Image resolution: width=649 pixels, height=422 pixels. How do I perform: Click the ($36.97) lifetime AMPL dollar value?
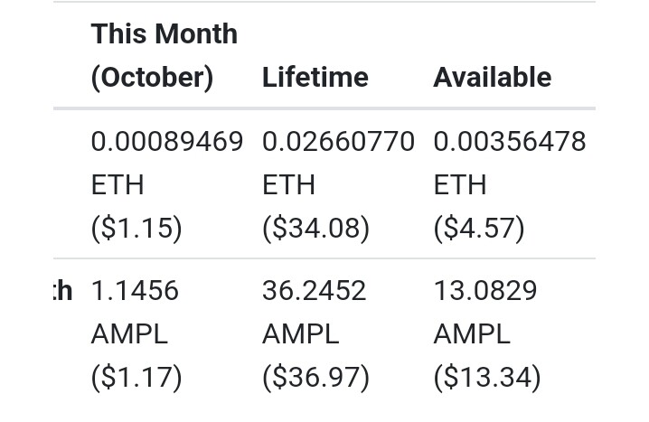tap(315, 377)
